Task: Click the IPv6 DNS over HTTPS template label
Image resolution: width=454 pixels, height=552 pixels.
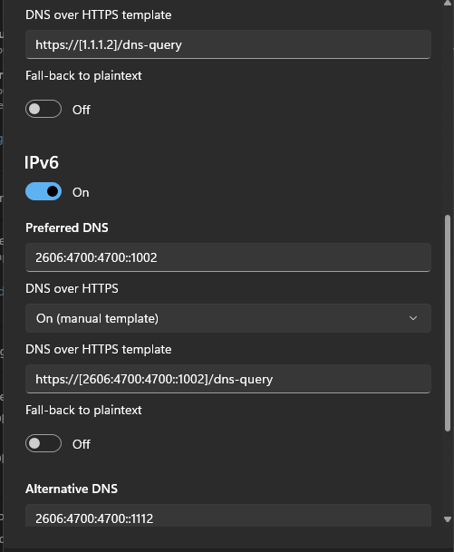Action: [99, 350]
